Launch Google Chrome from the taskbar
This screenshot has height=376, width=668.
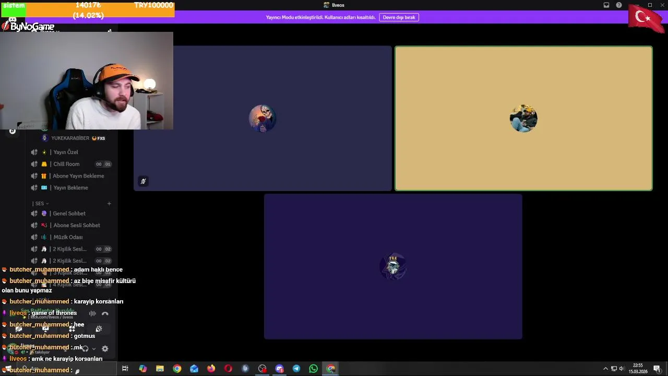[177, 369]
